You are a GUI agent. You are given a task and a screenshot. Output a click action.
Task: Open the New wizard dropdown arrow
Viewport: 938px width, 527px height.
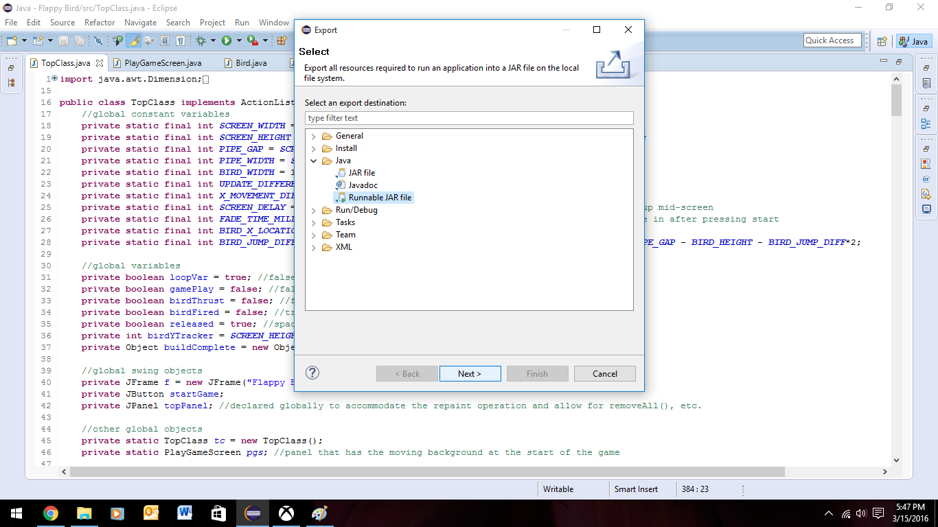24,41
